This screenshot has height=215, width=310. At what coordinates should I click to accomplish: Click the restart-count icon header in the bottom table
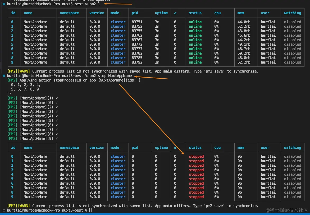pyautogui.click(x=175, y=147)
